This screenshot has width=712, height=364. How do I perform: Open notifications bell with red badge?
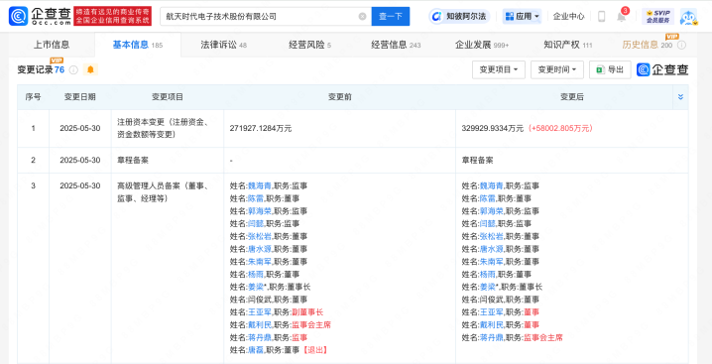tap(622, 16)
